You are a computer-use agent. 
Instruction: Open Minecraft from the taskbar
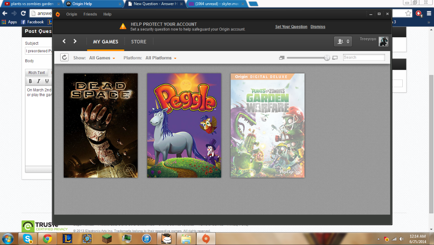[107, 239]
